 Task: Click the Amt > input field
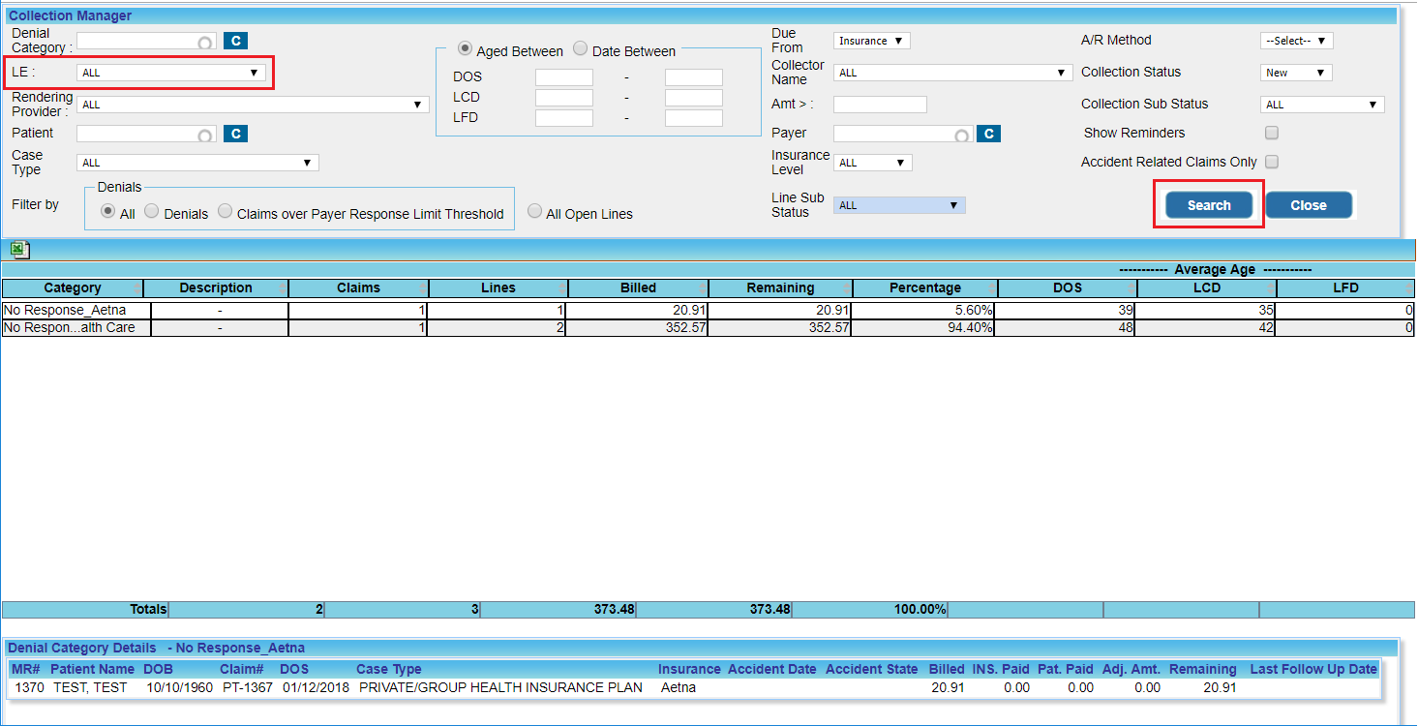(x=880, y=105)
